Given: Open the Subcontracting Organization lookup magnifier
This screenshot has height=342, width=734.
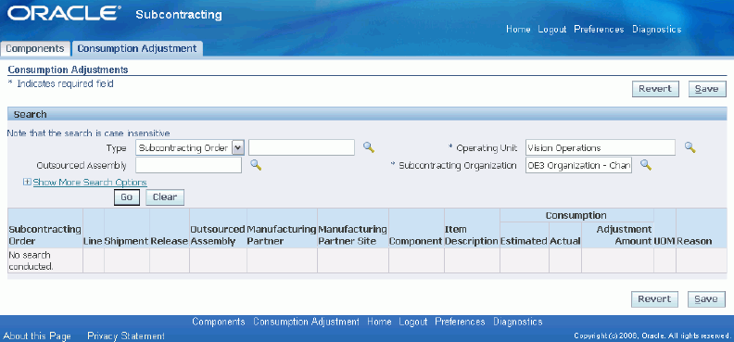Looking at the screenshot, I should [x=646, y=165].
